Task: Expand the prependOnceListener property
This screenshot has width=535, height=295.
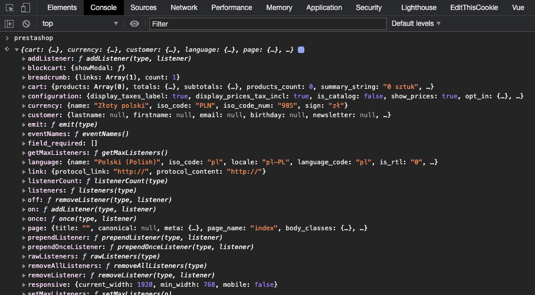Action: (24, 247)
